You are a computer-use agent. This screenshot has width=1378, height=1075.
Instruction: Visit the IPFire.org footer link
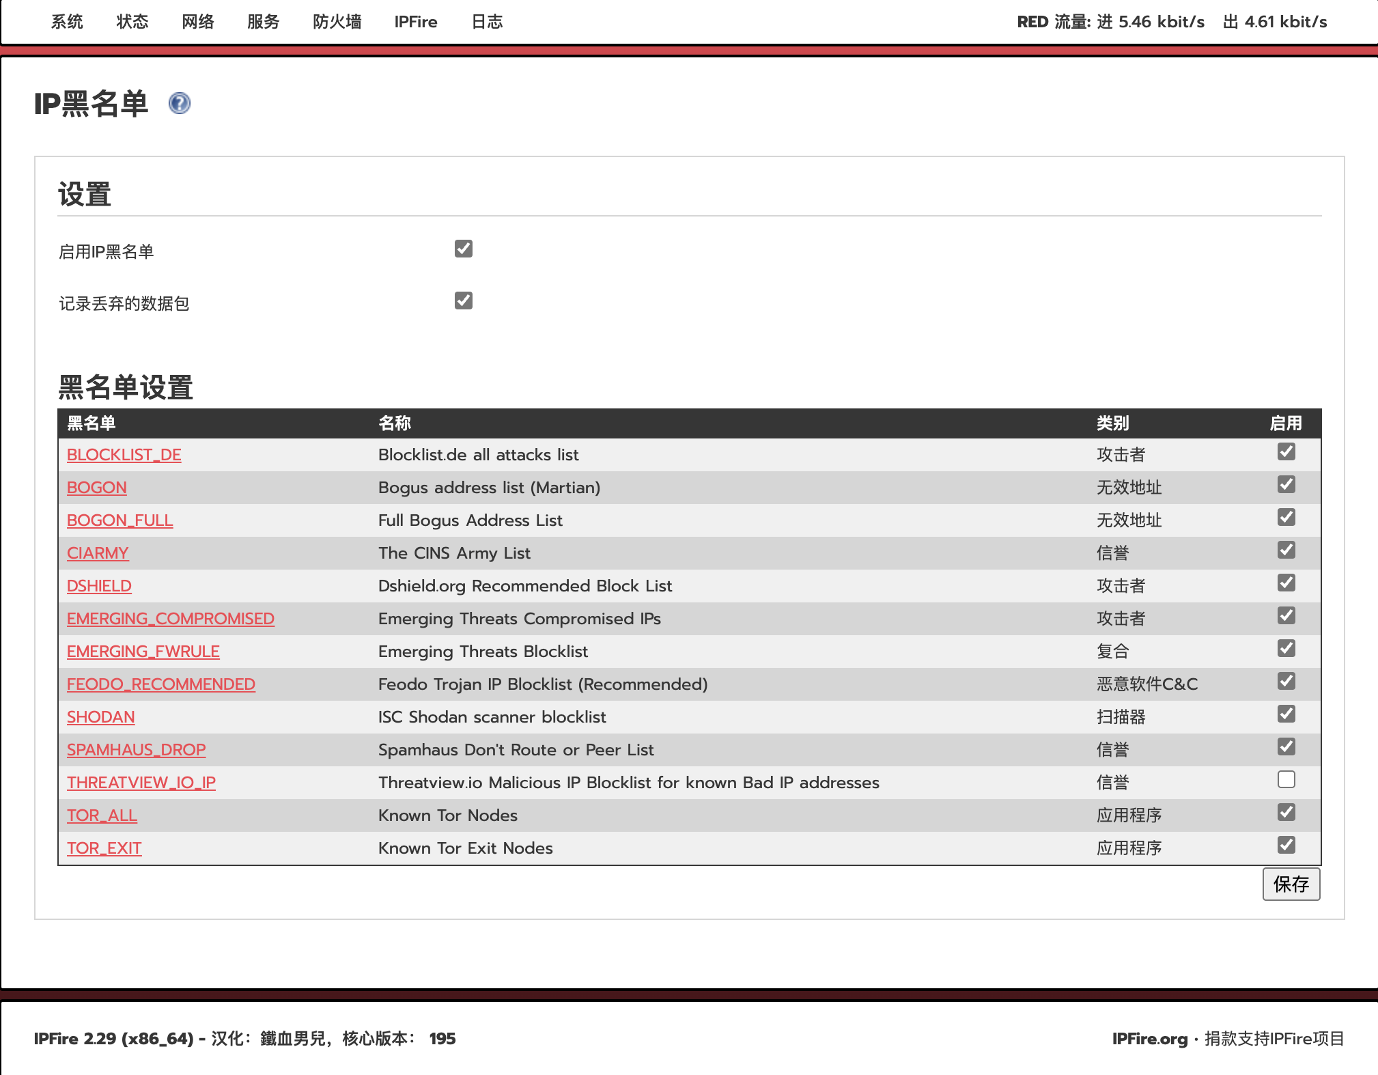[1150, 1039]
